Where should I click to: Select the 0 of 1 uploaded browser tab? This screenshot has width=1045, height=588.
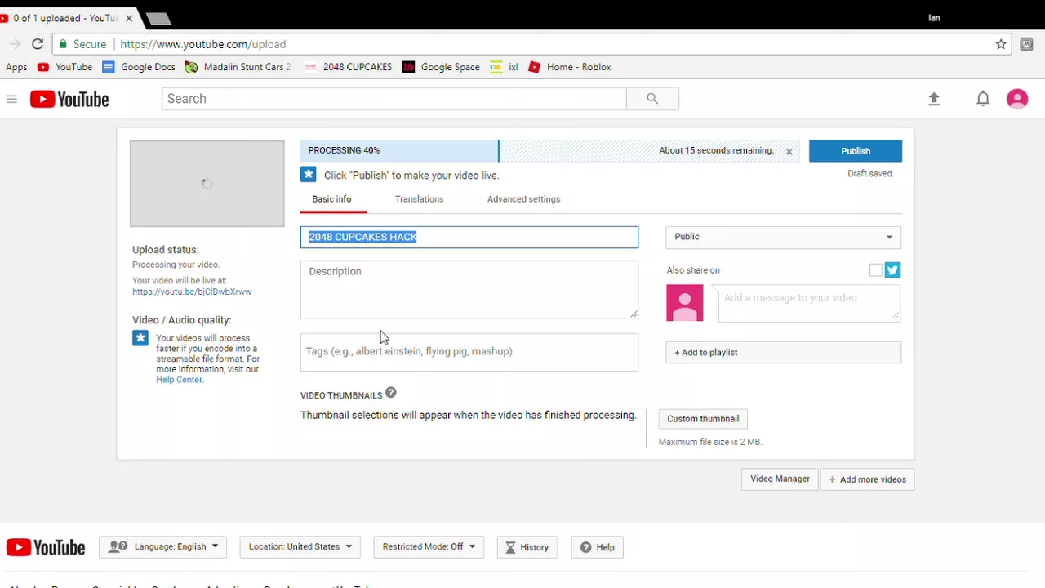pos(65,18)
